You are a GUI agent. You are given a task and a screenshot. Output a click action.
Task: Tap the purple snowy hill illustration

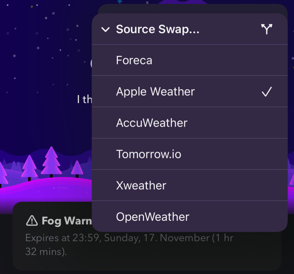pos(46,189)
